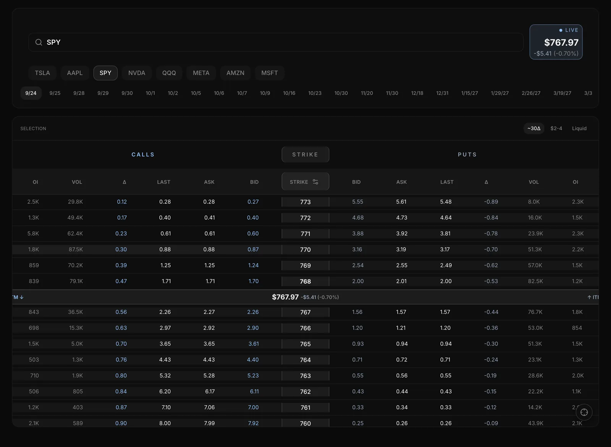The height and width of the screenshot is (447, 611).
Task: Select the TSLA ticker chip
Action: click(x=42, y=73)
